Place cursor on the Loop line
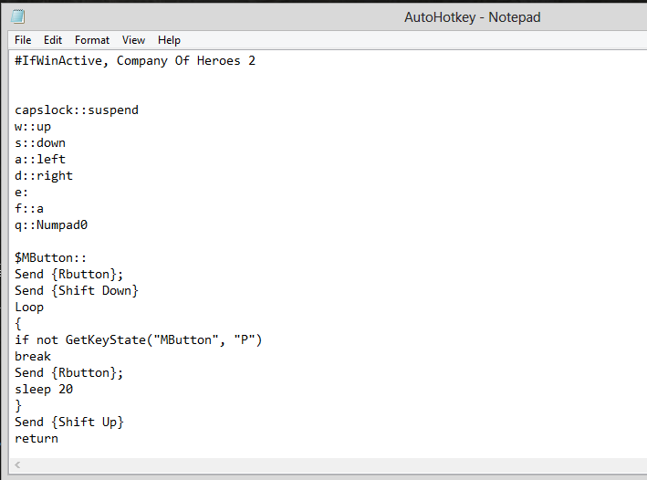This screenshot has height=480, width=647. (x=29, y=307)
